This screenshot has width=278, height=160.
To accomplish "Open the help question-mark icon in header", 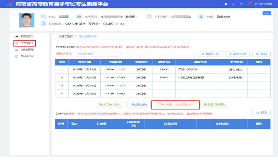I will click(x=226, y=4).
